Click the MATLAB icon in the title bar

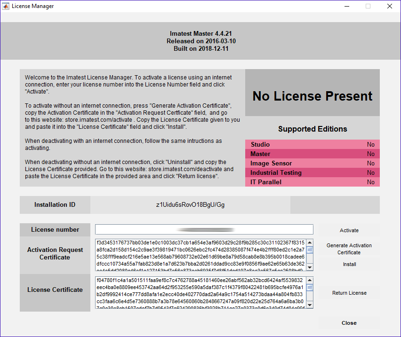(x=5, y=6)
